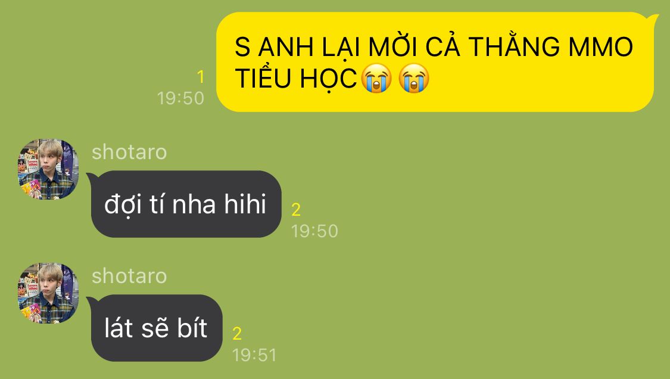670x379 pixels.
Task: Select the "đợi tí nha hihi" message bubble
Action: point(185,204)
